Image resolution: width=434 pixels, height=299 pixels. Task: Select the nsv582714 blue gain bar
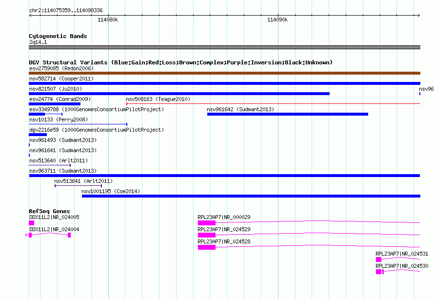tap(224, 83)
